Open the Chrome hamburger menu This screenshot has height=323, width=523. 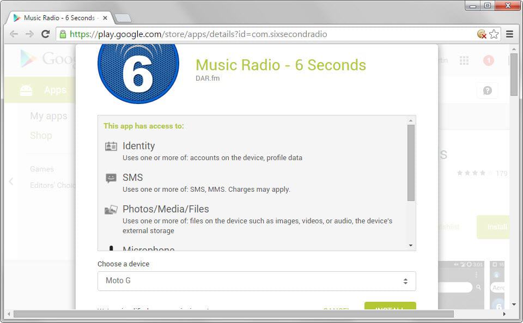[x=509, y=34]
